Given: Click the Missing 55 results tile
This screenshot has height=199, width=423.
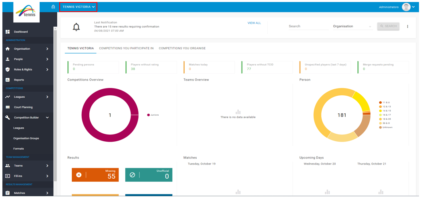Looking at the screenshot, I should (95, 175).
